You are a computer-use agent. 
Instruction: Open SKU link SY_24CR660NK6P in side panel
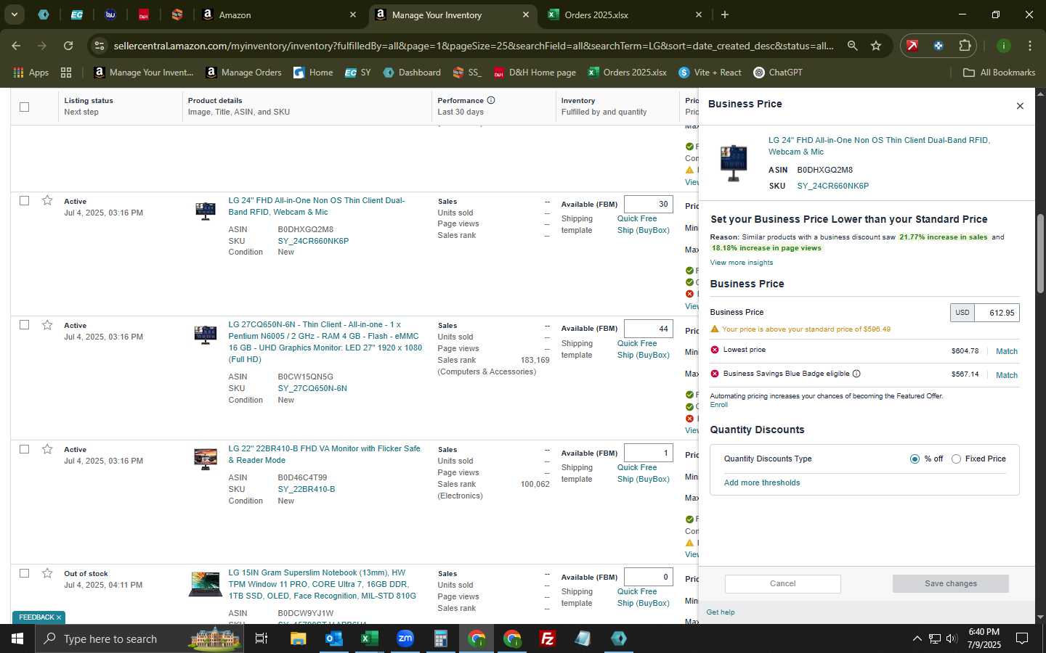point(832,186)
